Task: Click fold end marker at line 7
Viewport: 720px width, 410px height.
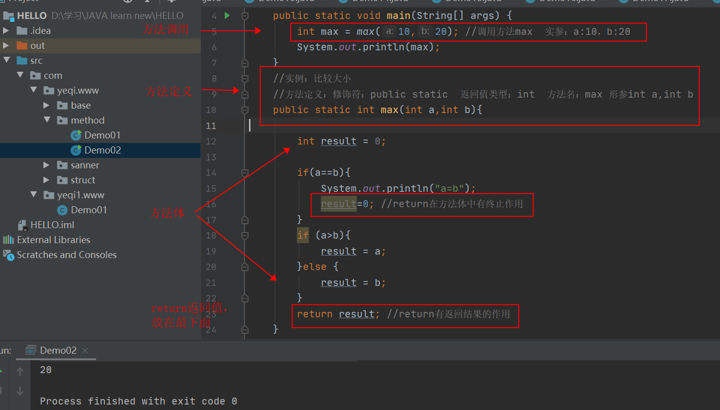Action: coord(244,63)
